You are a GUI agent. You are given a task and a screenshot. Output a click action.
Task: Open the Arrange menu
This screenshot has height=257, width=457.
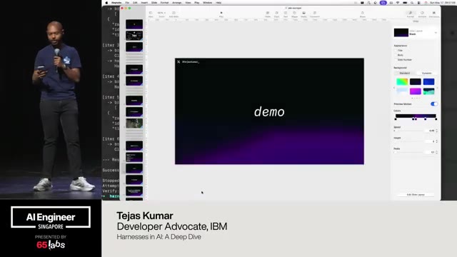[x=176, y=3]
